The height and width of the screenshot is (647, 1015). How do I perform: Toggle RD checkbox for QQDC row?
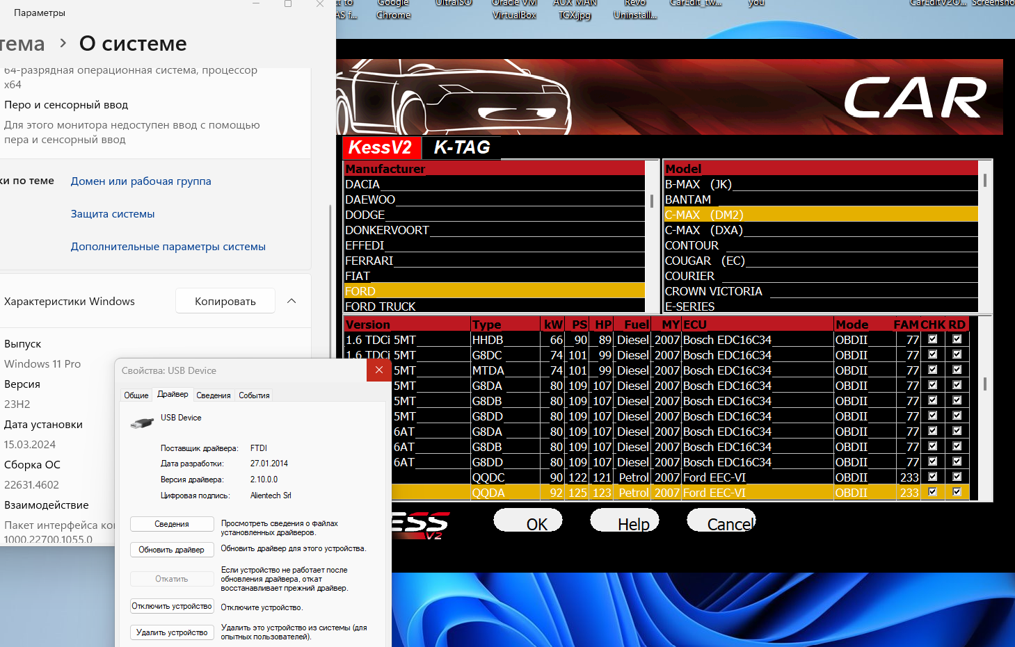coord(957,477)
